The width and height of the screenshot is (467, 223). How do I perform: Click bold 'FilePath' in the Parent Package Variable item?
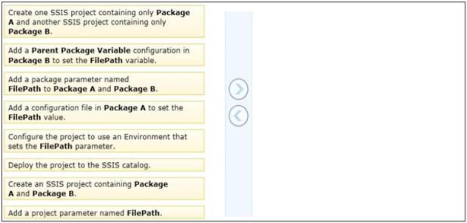coord(109,60)
